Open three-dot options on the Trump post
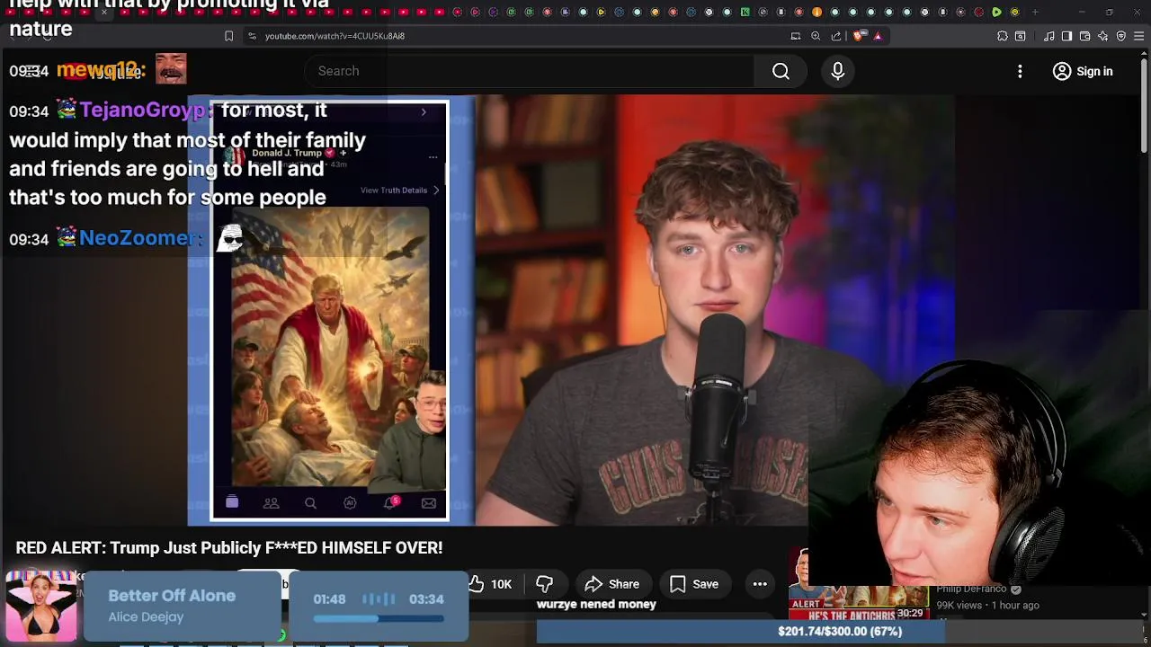1151x647 pixels. 433,157
